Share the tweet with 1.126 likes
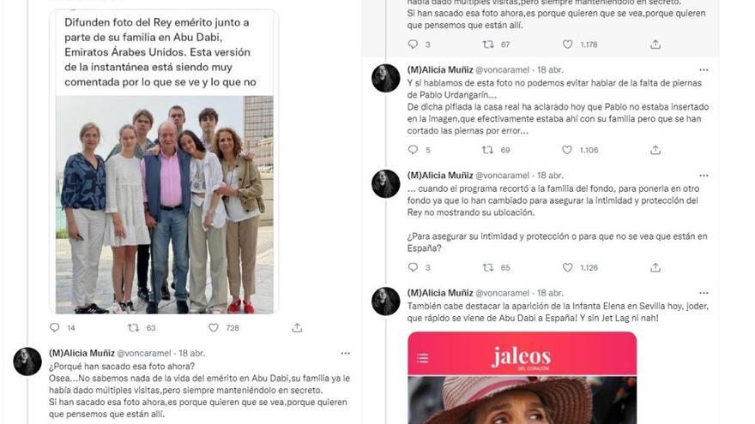 pos(655,267)
